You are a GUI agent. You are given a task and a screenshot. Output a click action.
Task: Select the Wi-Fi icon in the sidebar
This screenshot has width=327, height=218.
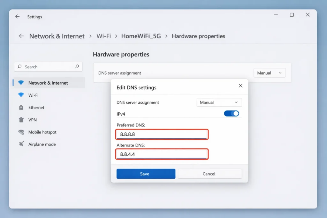click(21, 95)
